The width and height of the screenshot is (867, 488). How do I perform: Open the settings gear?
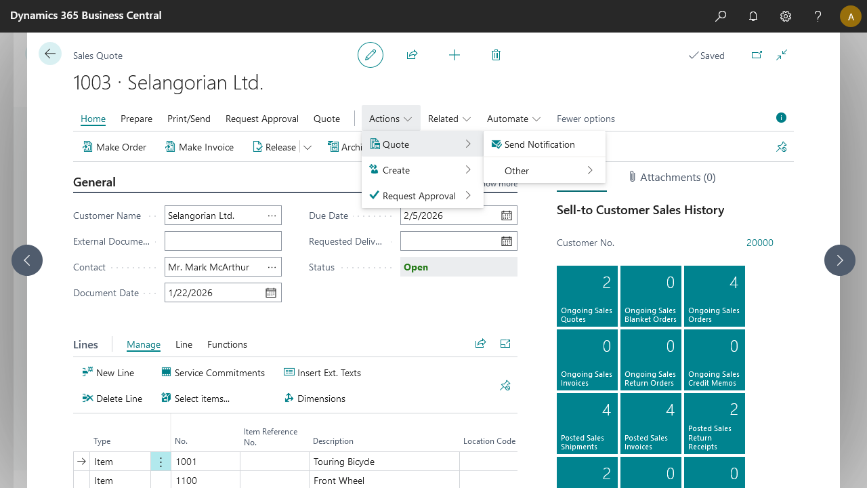(x=786, y=16)
